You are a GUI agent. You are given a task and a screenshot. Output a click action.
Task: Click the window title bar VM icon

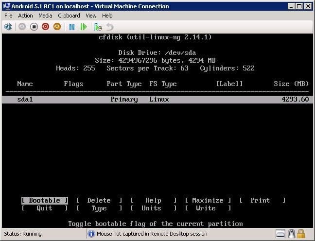(7, 6)
